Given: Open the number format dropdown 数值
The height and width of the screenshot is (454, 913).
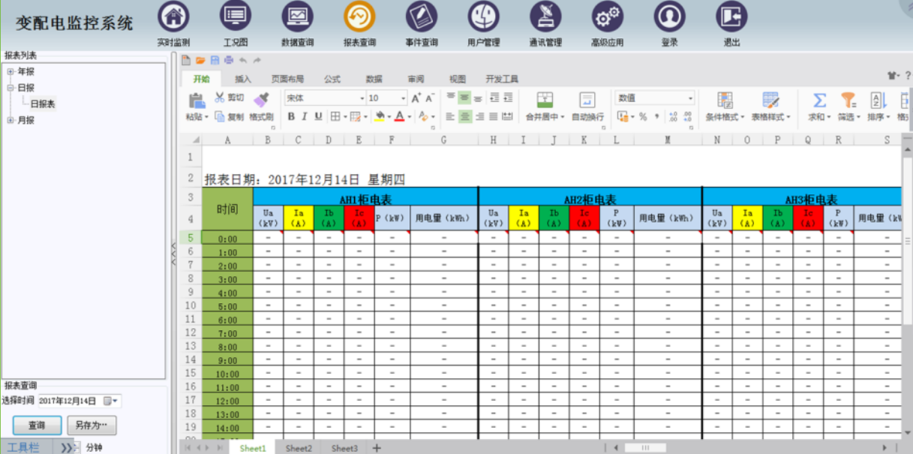Looking at the screenshot, I should coord(690,98).
